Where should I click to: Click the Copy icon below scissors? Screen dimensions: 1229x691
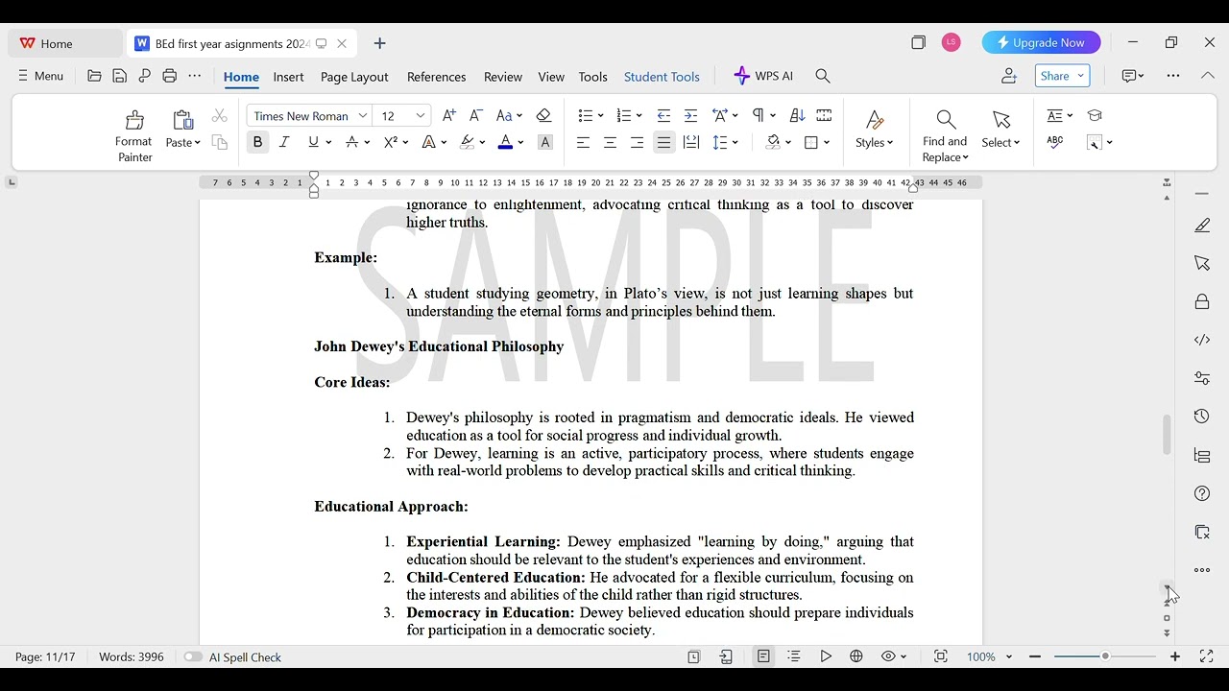pyautogui.click(x=220, y=143)
